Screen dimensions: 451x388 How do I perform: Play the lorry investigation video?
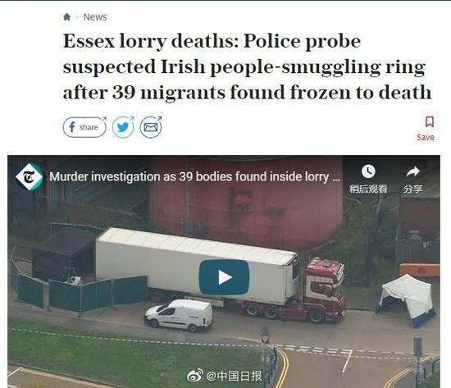[x=224, y=277]
